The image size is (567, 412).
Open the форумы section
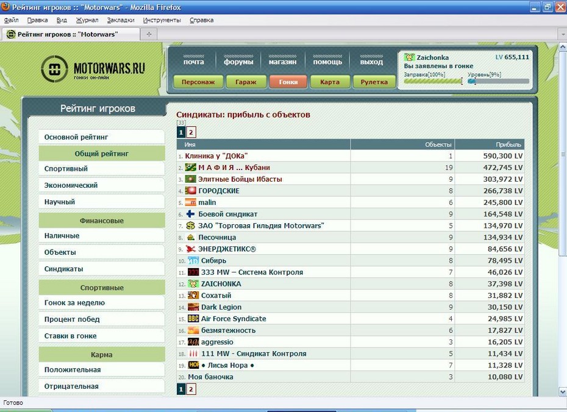[x=238, y=62]
